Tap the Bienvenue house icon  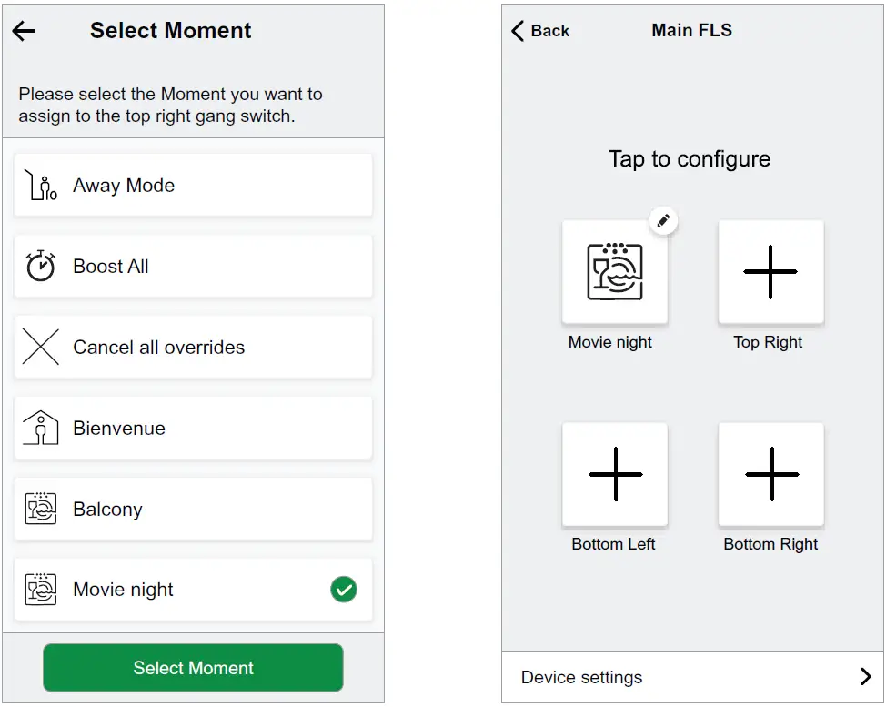pyautogui.click(x=38, y=428)
